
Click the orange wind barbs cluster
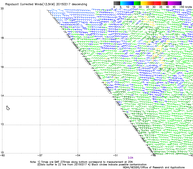(x=154, y=57)
